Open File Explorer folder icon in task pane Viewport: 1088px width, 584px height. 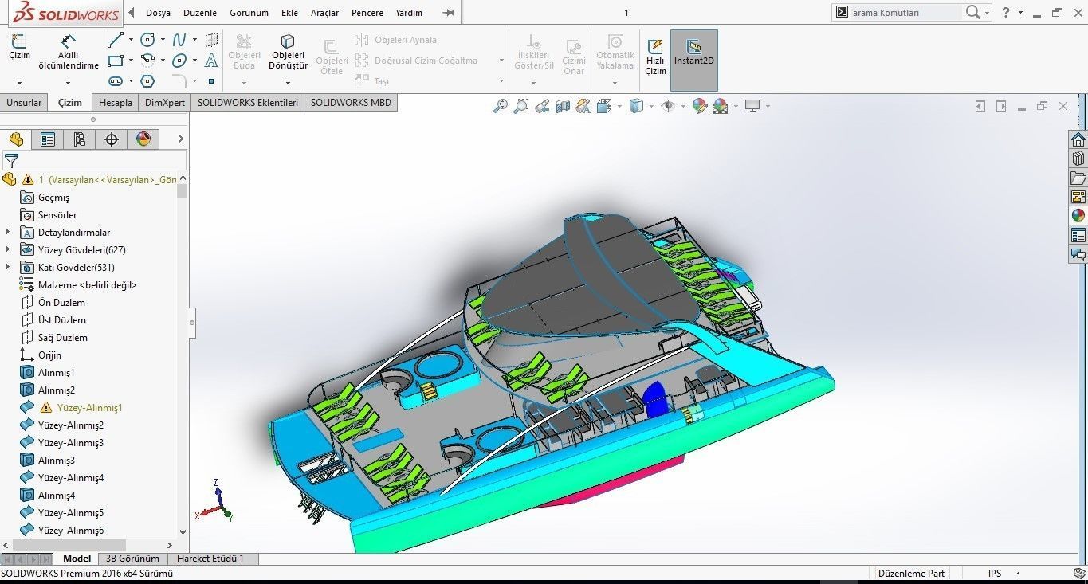[1078, 178]
